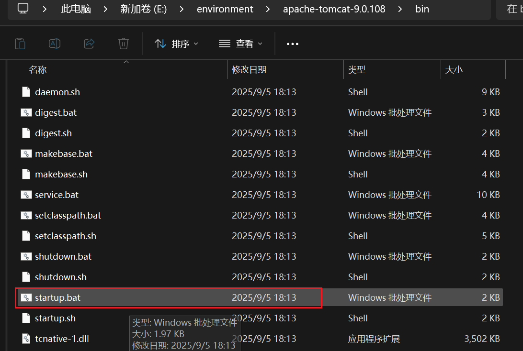Screen dimensions: 523x351
Task: Select the daemon.sh file icon
Action: [26, 92]
